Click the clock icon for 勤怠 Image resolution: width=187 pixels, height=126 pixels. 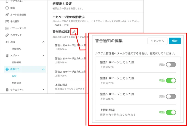pyautogui.click(x=7, y=8)
